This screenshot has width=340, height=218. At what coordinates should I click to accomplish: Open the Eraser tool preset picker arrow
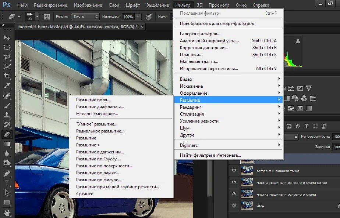click(x=19, y=17)
